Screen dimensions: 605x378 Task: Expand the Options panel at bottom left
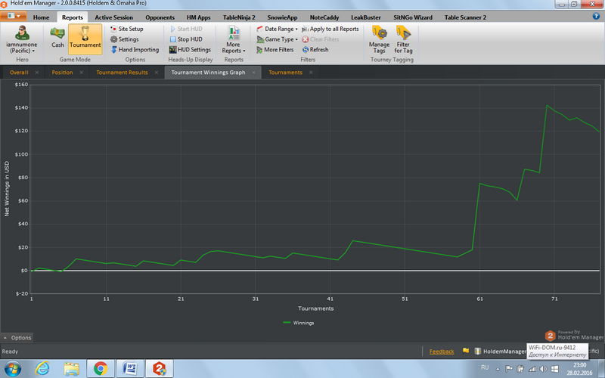17,337
